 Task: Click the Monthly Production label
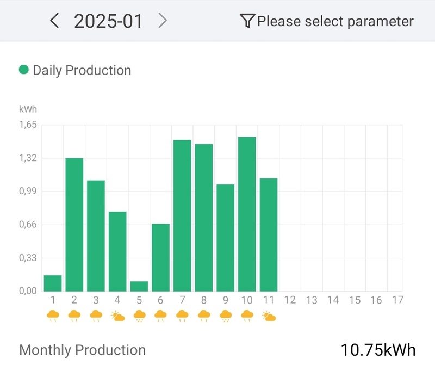(x=82, y=350)
